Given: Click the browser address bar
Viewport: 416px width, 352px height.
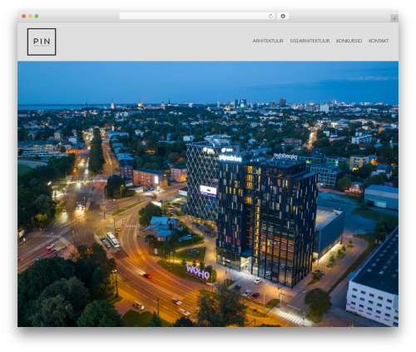Looking at the screenshot, I should tap(196, 16).
